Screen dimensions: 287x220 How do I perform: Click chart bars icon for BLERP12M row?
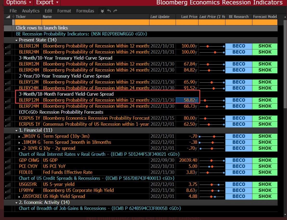(x=8, y=101)
